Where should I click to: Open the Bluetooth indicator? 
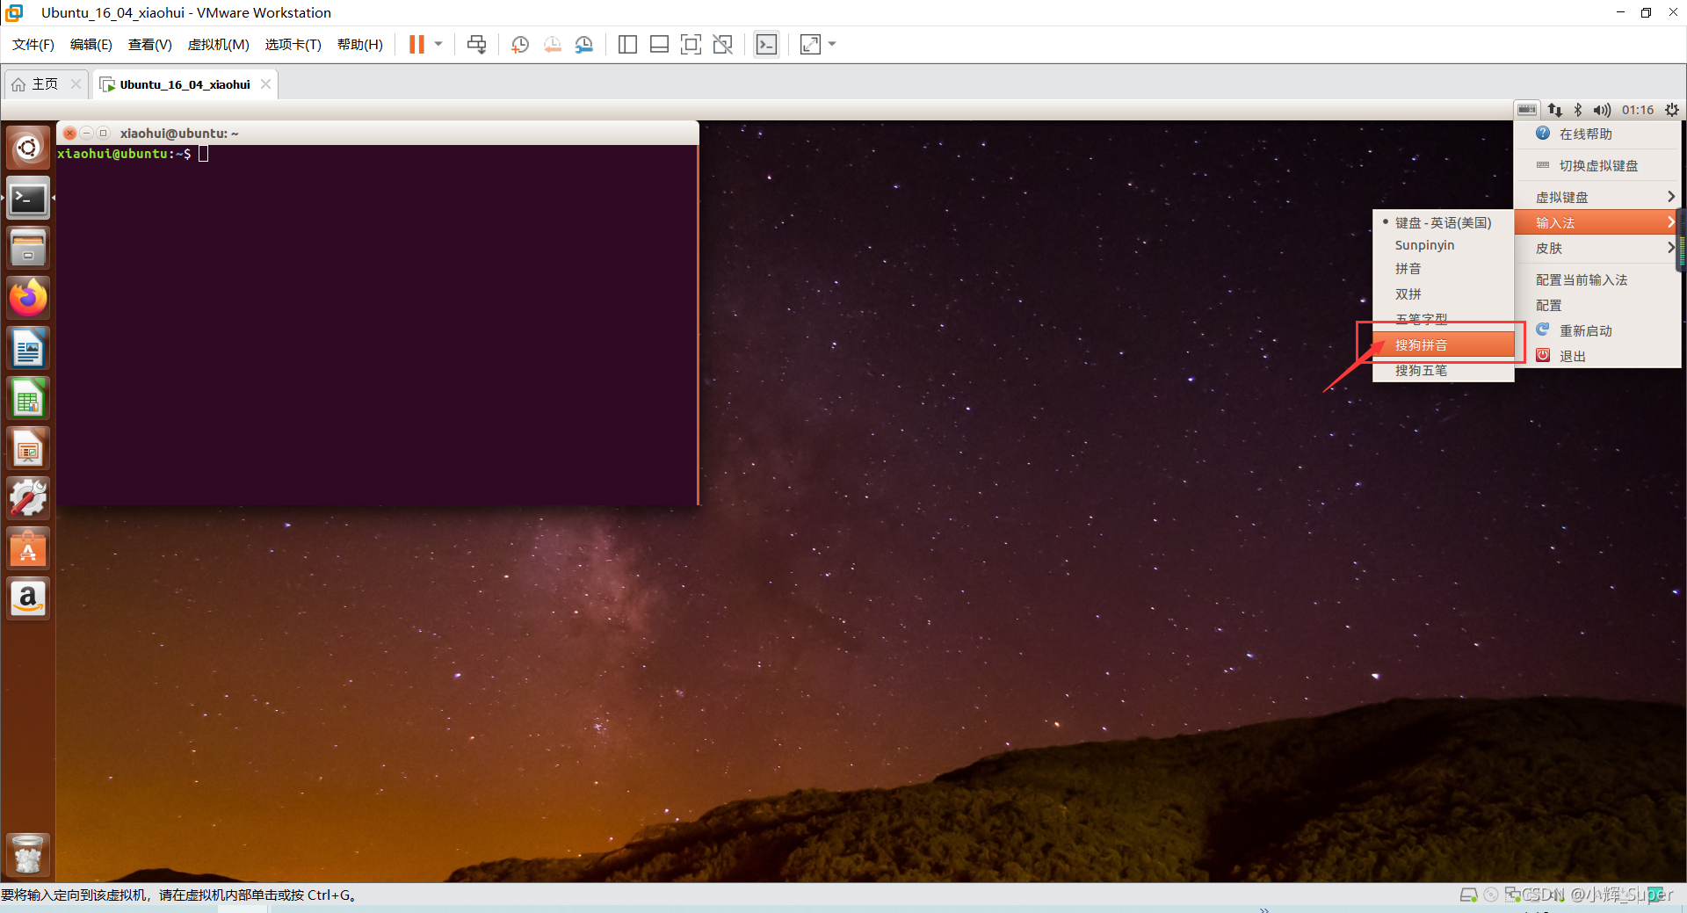click(1578, 110)
